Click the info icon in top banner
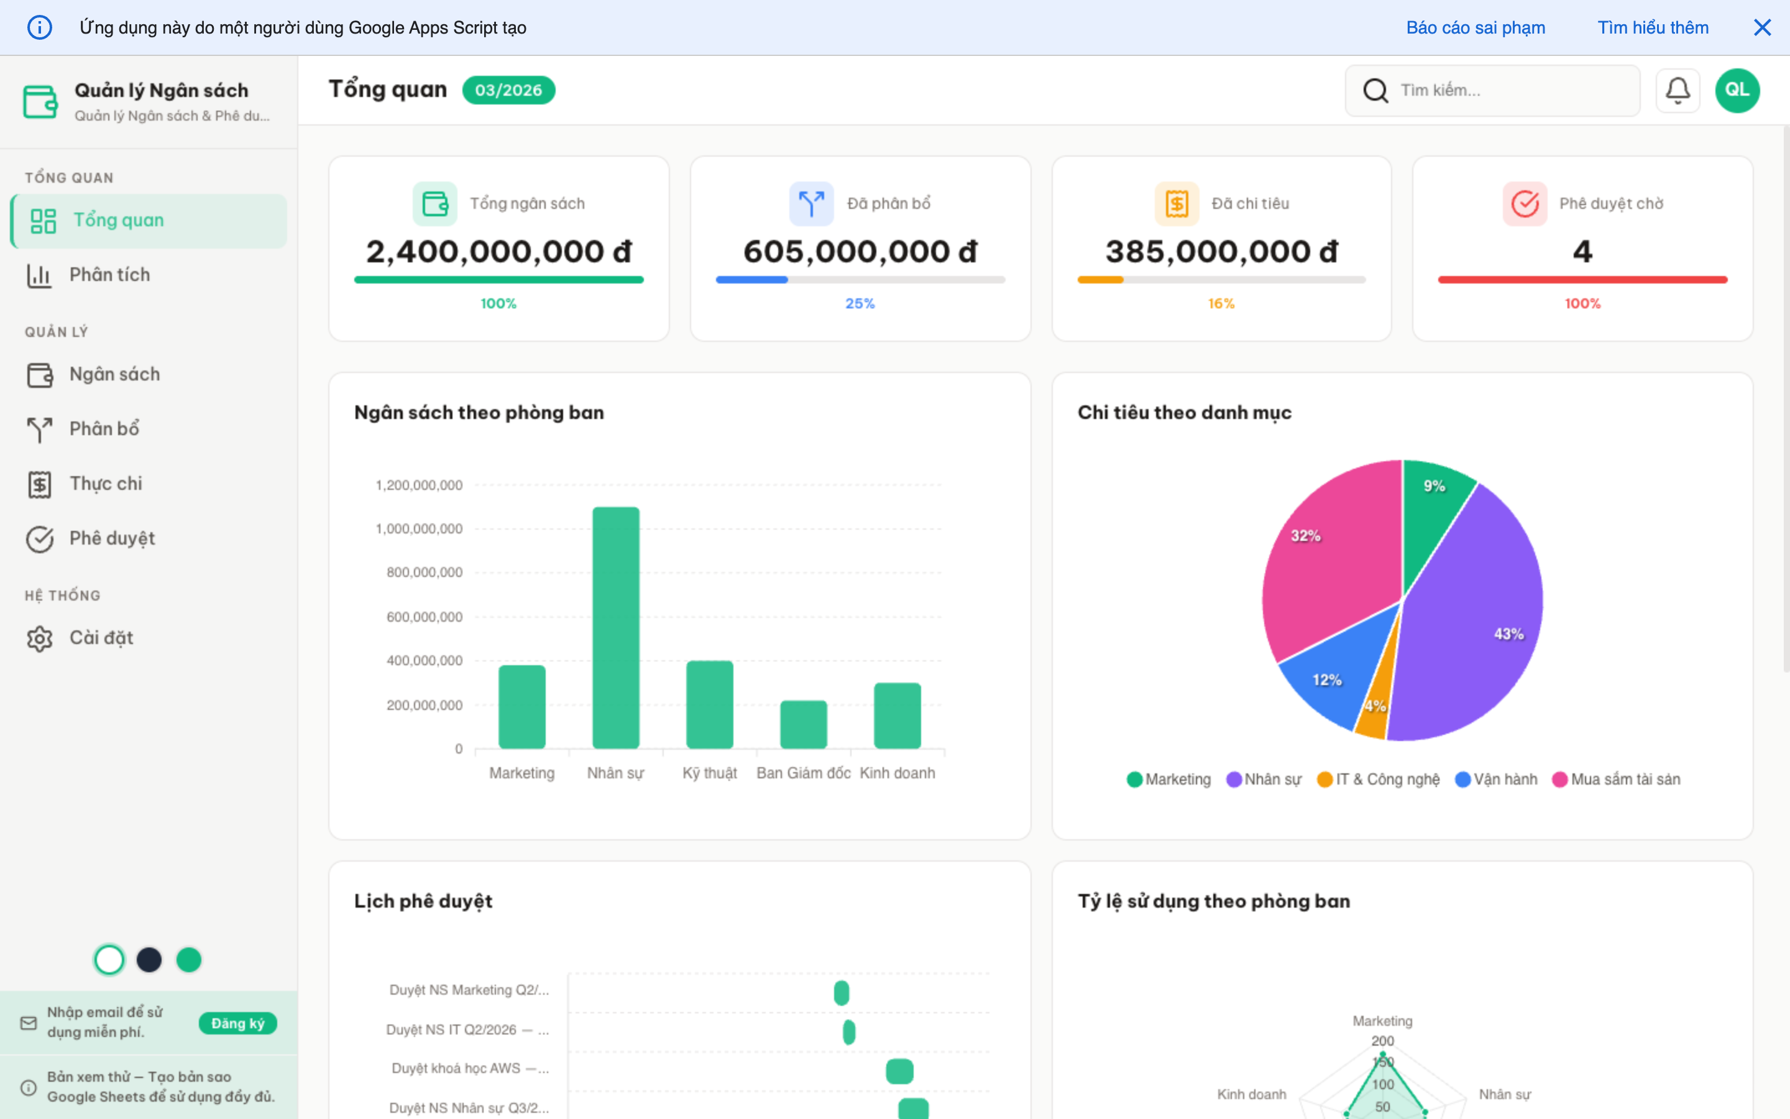 pos(39,27)
